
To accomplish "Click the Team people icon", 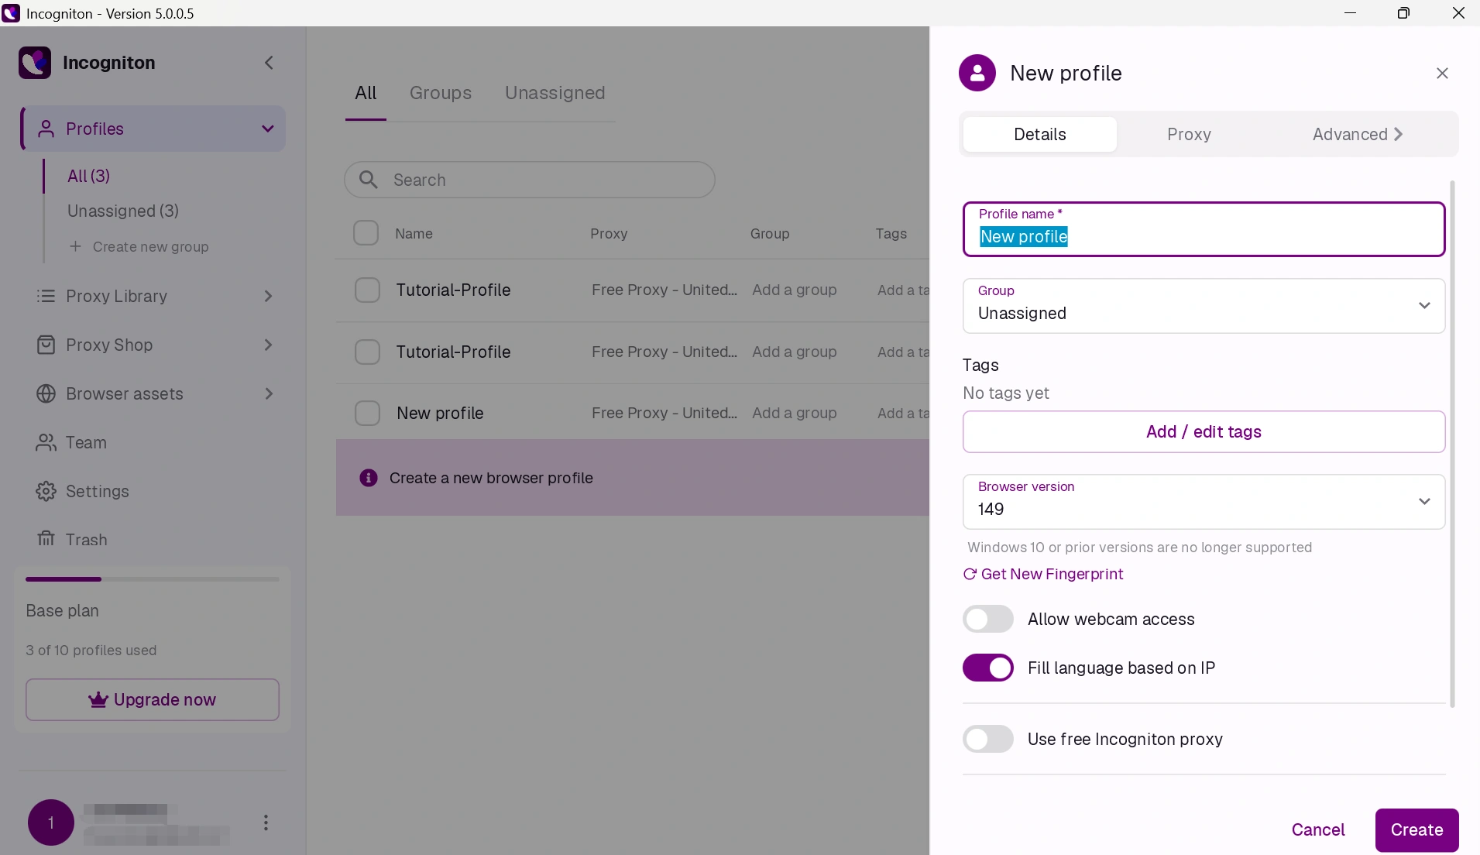I will (46, 442).
